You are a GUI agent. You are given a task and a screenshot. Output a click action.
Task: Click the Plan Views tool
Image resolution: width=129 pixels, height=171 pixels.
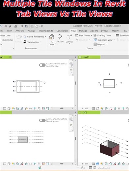(83, 36)
